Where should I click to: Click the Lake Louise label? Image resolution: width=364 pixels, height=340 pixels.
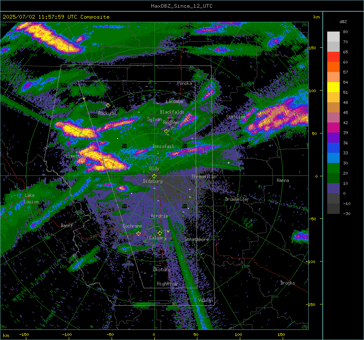31,199
